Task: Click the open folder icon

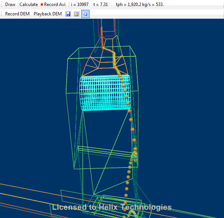Action: [x=77, y=14]
